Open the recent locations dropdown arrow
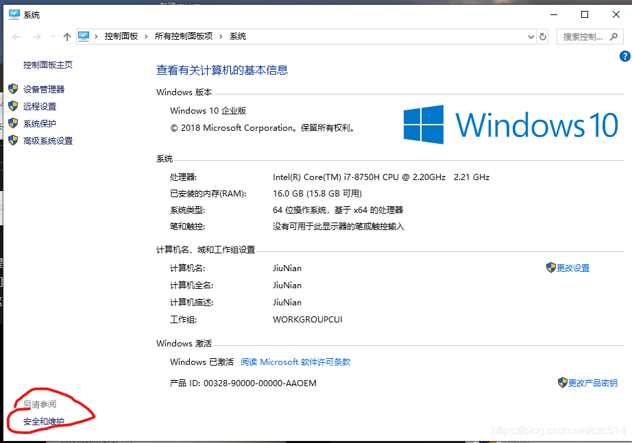This screenshot has height=443, width=632. (53, 37)
